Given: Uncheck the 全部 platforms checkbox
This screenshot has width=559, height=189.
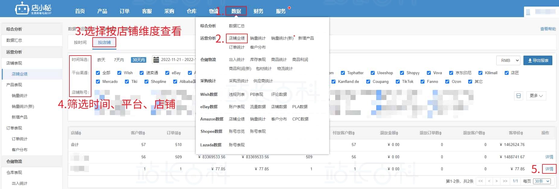Looking at the screenshot, I should [x=98, y=73].
